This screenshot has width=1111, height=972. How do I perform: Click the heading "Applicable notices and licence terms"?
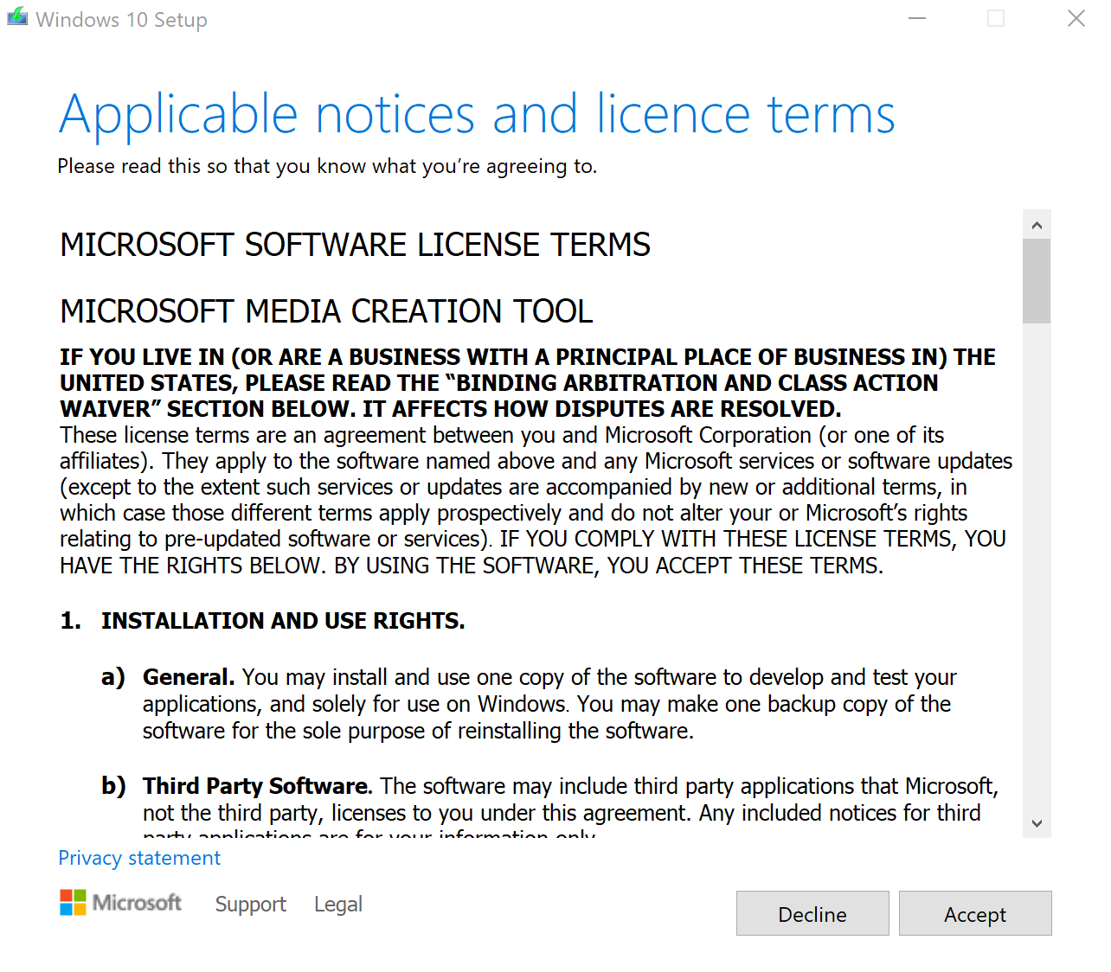click(477, 115)
